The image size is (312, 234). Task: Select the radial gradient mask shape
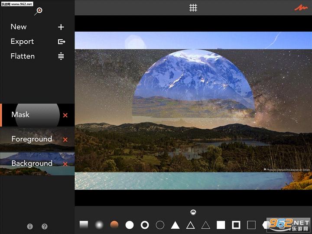click(99, 225)
